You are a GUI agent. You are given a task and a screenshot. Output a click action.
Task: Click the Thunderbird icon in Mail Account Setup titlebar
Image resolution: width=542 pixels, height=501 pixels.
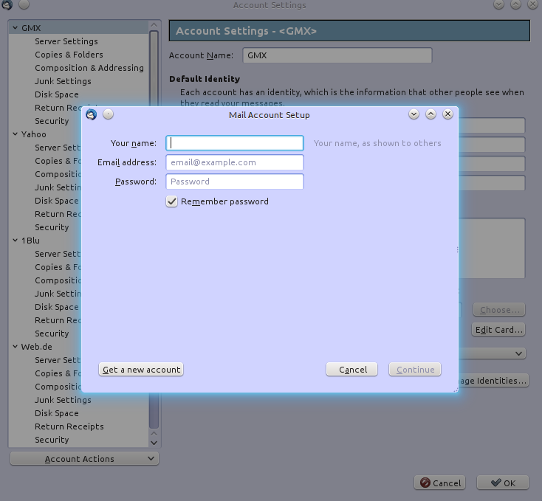[92, 114]
